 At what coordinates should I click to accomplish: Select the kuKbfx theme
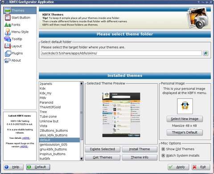pos(59,158)
